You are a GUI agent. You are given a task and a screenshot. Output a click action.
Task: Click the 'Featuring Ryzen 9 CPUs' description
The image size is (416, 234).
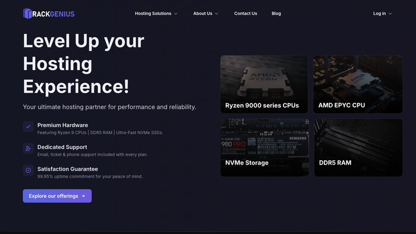tap(100, 132)
